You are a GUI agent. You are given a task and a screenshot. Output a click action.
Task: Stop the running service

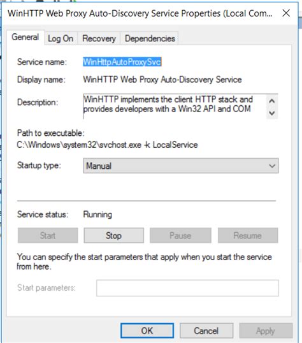tap(113, 236)
